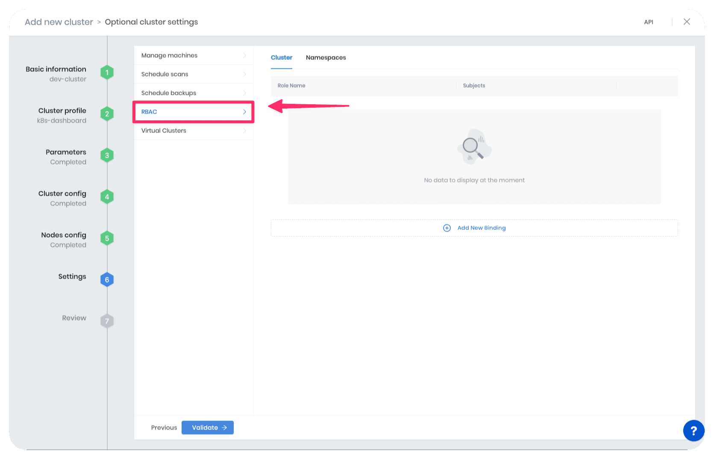Click the Role Name column header

pos(291,85)
